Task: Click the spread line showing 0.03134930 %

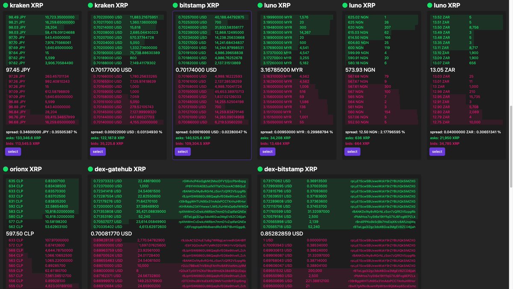Action: tap(127, 132)
